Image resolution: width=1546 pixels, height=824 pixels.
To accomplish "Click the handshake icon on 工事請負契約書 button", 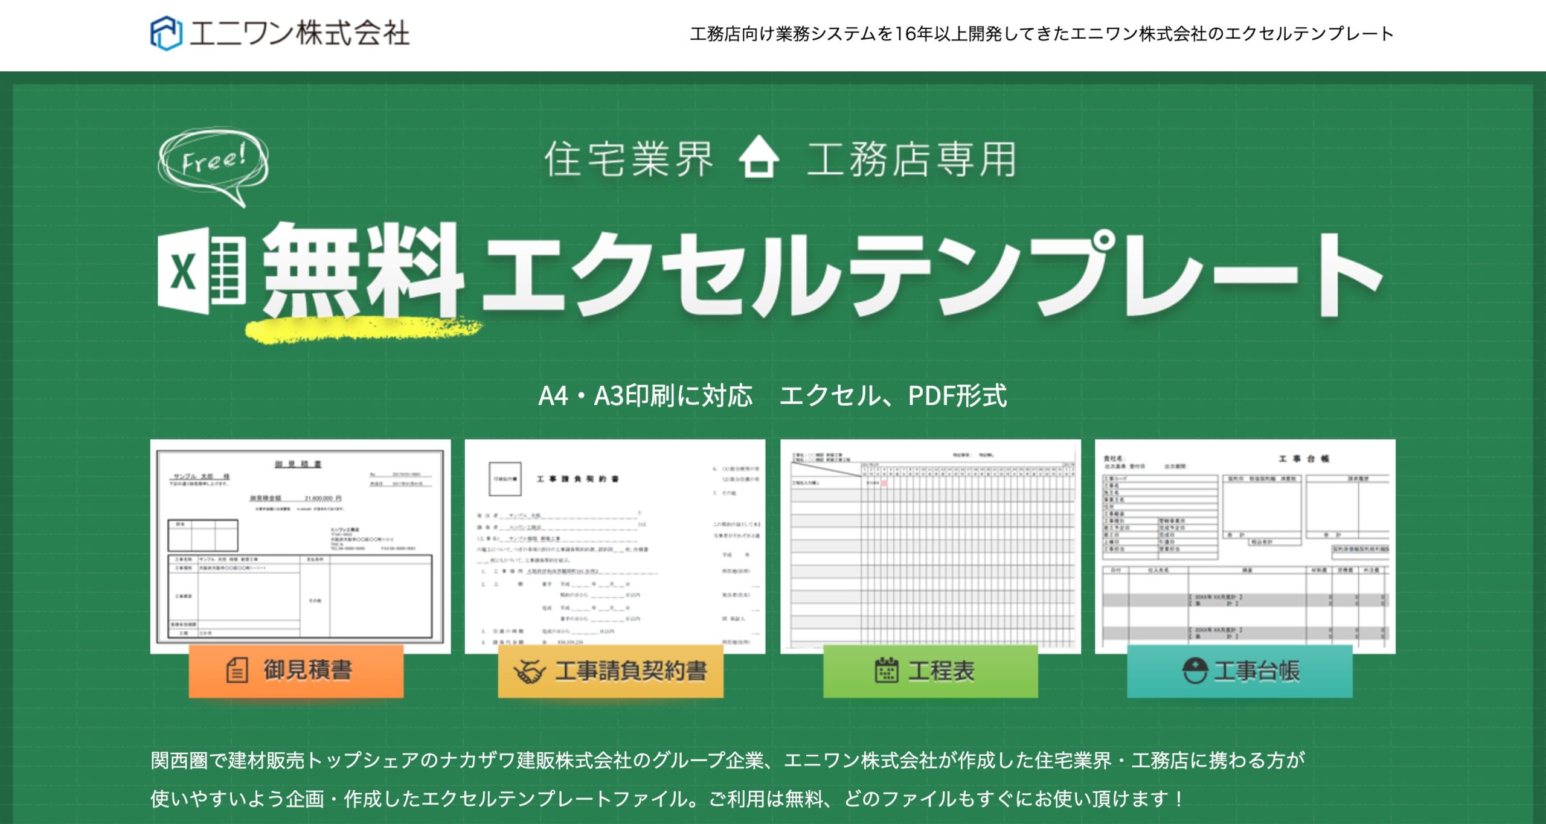I will (x=529, y=672).
